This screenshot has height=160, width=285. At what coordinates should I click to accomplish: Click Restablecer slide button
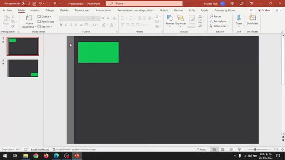tap(46, 22)
